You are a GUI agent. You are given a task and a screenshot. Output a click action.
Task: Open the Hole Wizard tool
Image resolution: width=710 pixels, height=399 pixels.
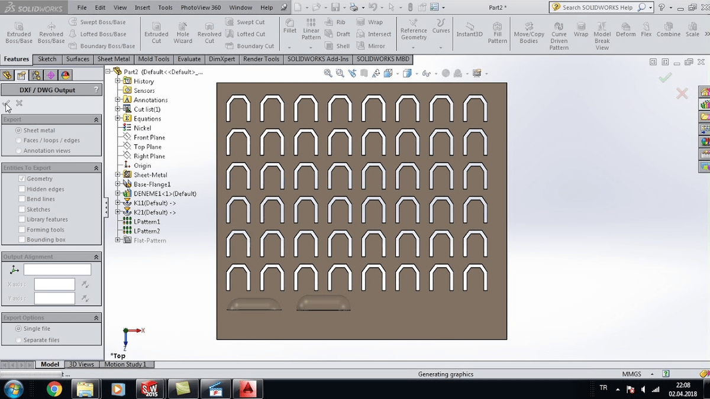coord(182,31)
